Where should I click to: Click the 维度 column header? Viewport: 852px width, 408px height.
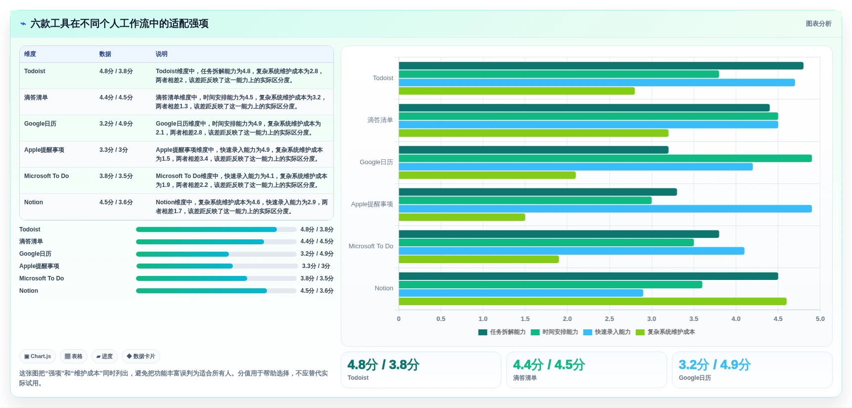30,54
